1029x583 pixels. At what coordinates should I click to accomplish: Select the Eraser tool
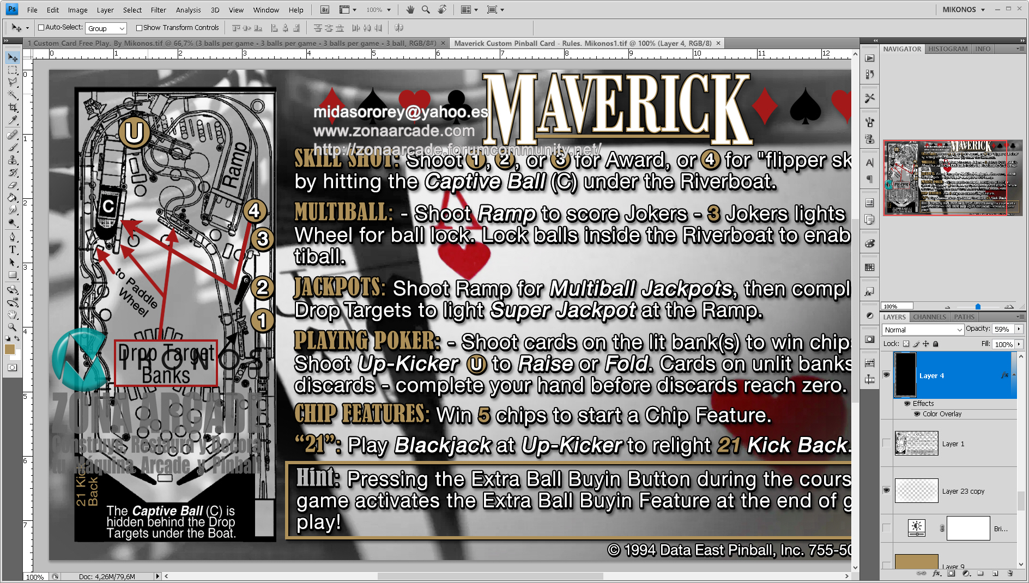pyautogui.click(x=12, y=185)
